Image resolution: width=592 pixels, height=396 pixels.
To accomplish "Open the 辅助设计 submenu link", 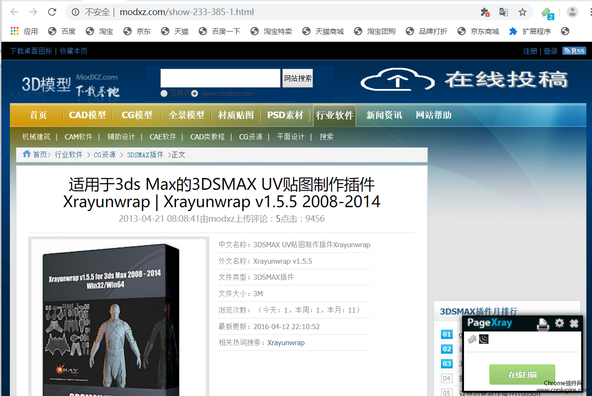I will (121, 137).
